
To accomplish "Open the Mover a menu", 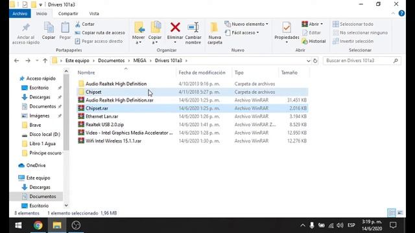I will (x=139, y=33).
